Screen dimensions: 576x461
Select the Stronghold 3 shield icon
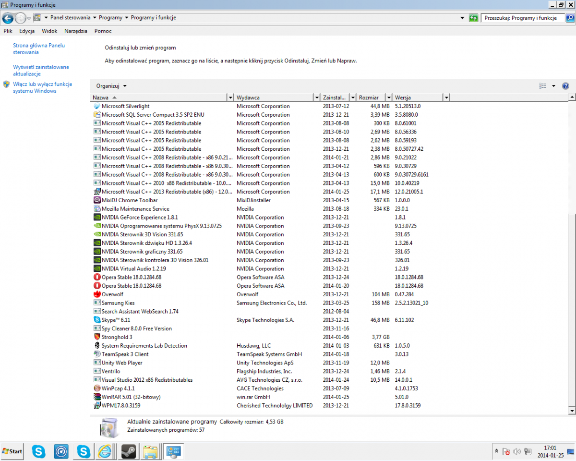(96, 337)
